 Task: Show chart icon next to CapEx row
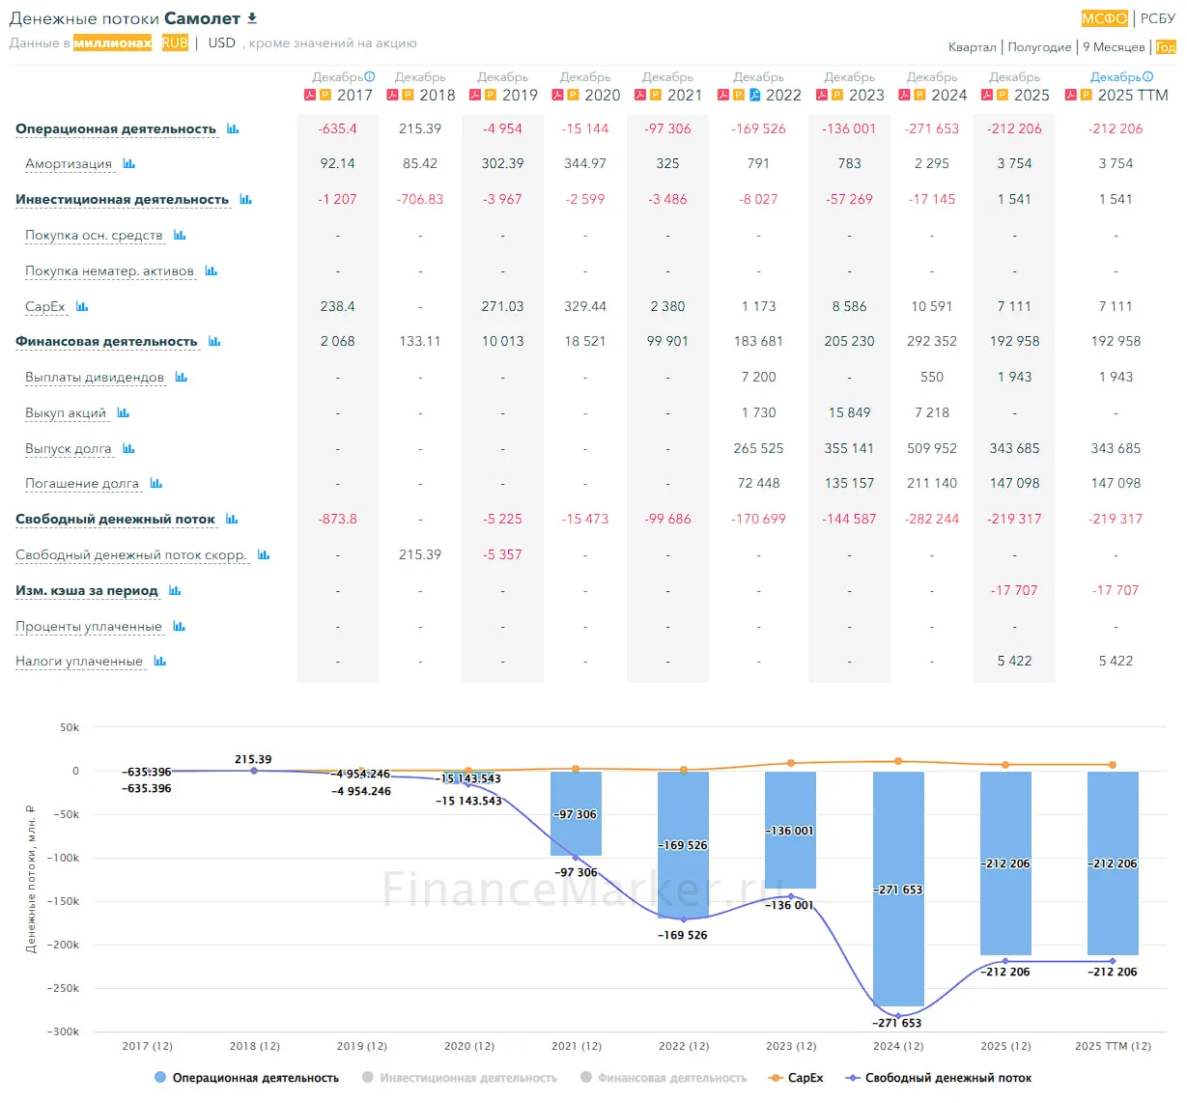(82, 306)
